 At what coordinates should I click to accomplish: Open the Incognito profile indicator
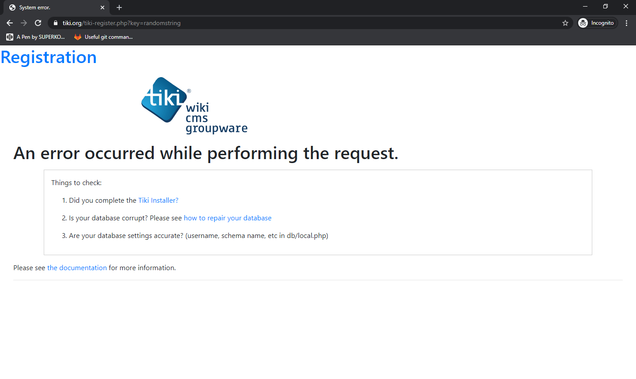click(598, 23)
